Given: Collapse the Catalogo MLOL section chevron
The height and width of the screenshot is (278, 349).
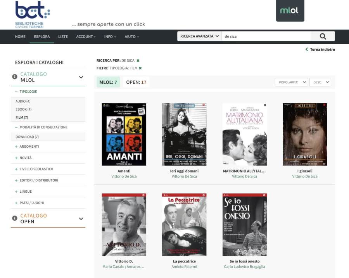Looking at the screenshot, I should tap(81, 77).
